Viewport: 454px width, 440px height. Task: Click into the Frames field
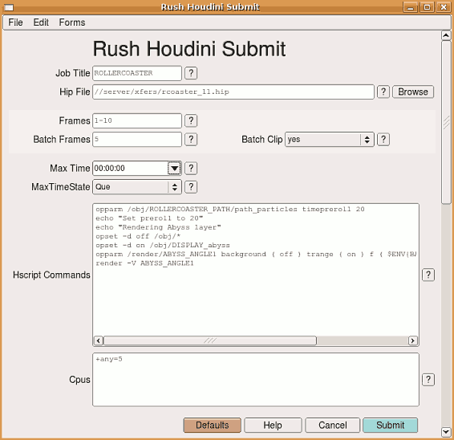(137, 120)
